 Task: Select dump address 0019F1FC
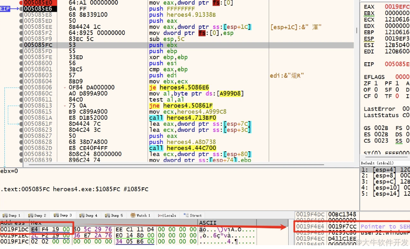click(x=14, y=242)
